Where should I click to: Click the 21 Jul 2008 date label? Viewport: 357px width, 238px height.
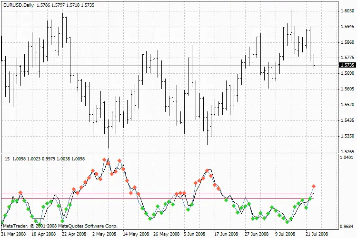point(316,234)
